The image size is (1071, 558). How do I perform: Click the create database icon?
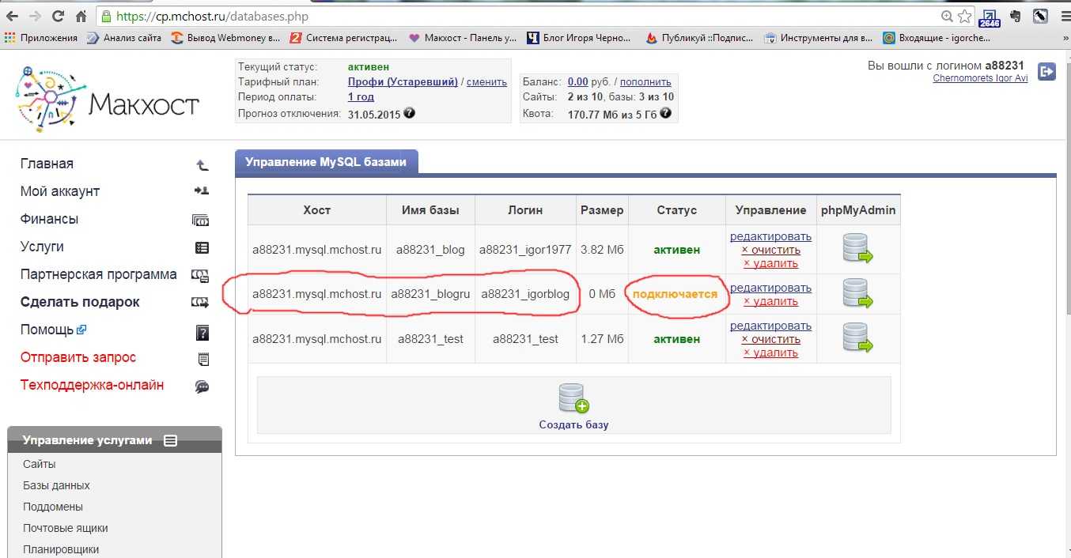[573, 398]
